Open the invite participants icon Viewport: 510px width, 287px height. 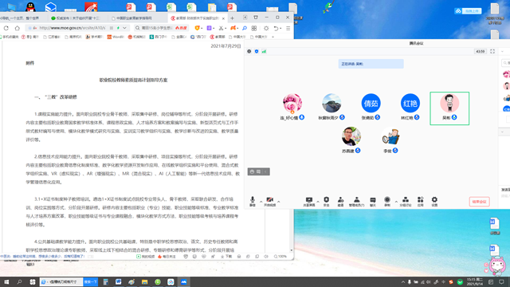point(340,202)
